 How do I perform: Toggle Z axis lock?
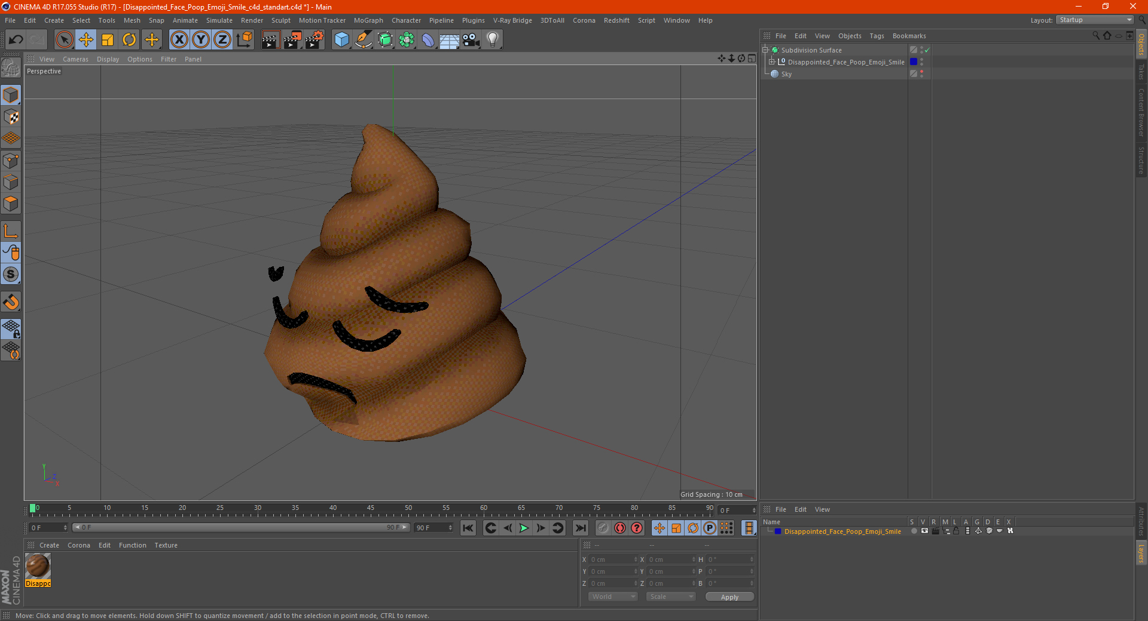click(x=222, y=40)
